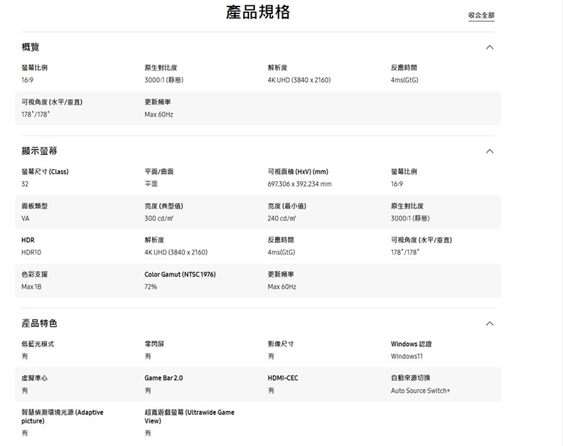The image size is (563, 446).
Task: Click the HDMI-CEC label
Action: coord(283,378)
